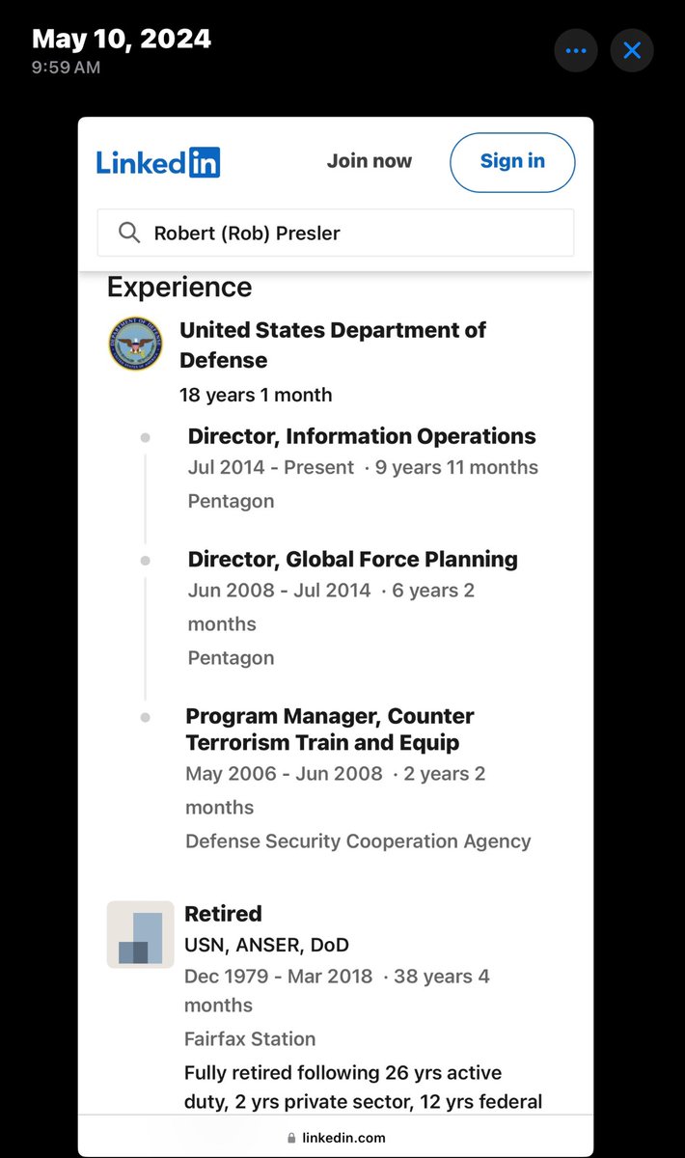Tap the lock icon beside linkedin.com

[x=292, y=1139]
